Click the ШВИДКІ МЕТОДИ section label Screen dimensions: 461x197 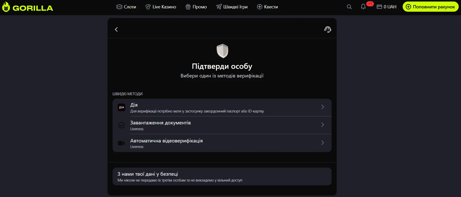click(127, 94)
